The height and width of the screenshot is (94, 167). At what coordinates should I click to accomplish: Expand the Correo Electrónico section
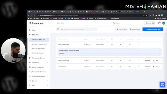point(47,67)
